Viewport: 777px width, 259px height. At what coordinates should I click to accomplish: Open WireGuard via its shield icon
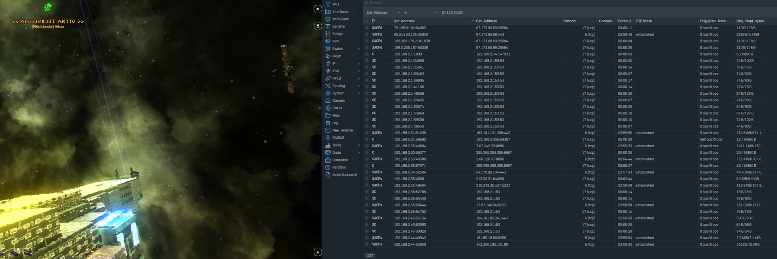(328, 19)
